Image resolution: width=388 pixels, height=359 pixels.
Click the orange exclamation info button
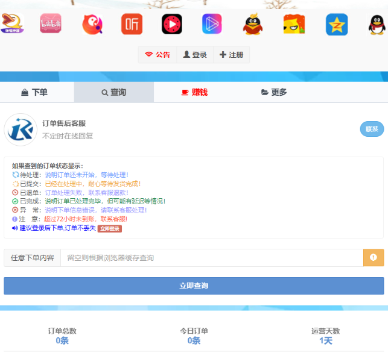point(374,257)
